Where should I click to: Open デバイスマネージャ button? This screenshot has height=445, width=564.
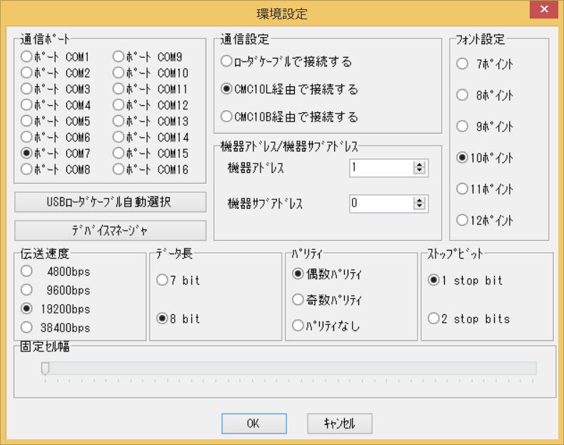[x=111, y=230]
